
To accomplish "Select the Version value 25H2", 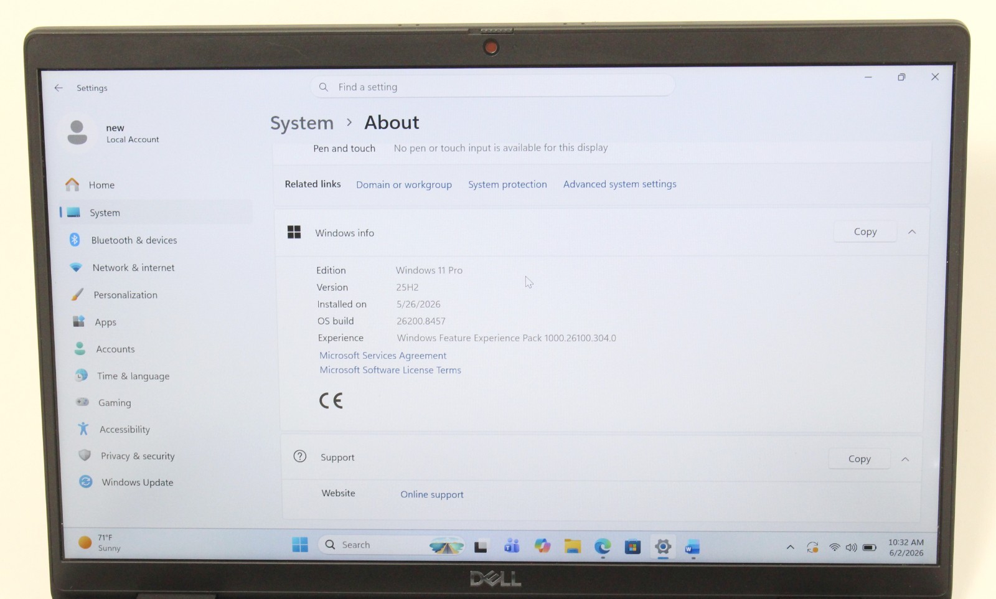I will pyautogui.click(x=407, y=288).
